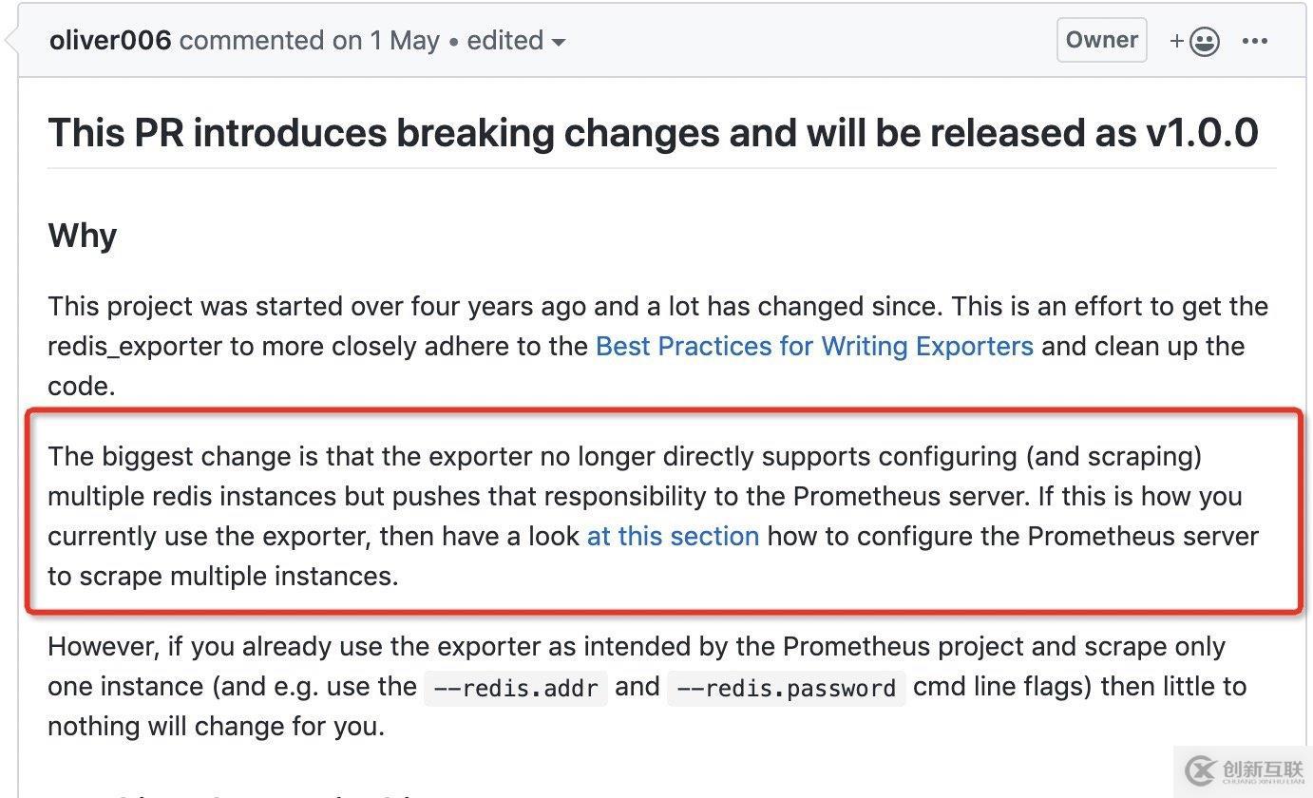Expand comment actions via the ellipsis control

click(x=1256, y=41)
